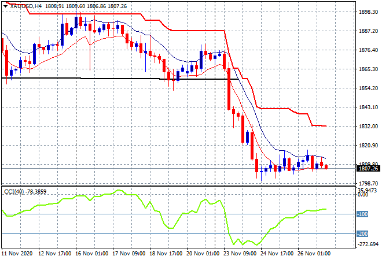Click the XAUUSD,H4 chart title text
382x260 pixels.
tap(26, 6)
